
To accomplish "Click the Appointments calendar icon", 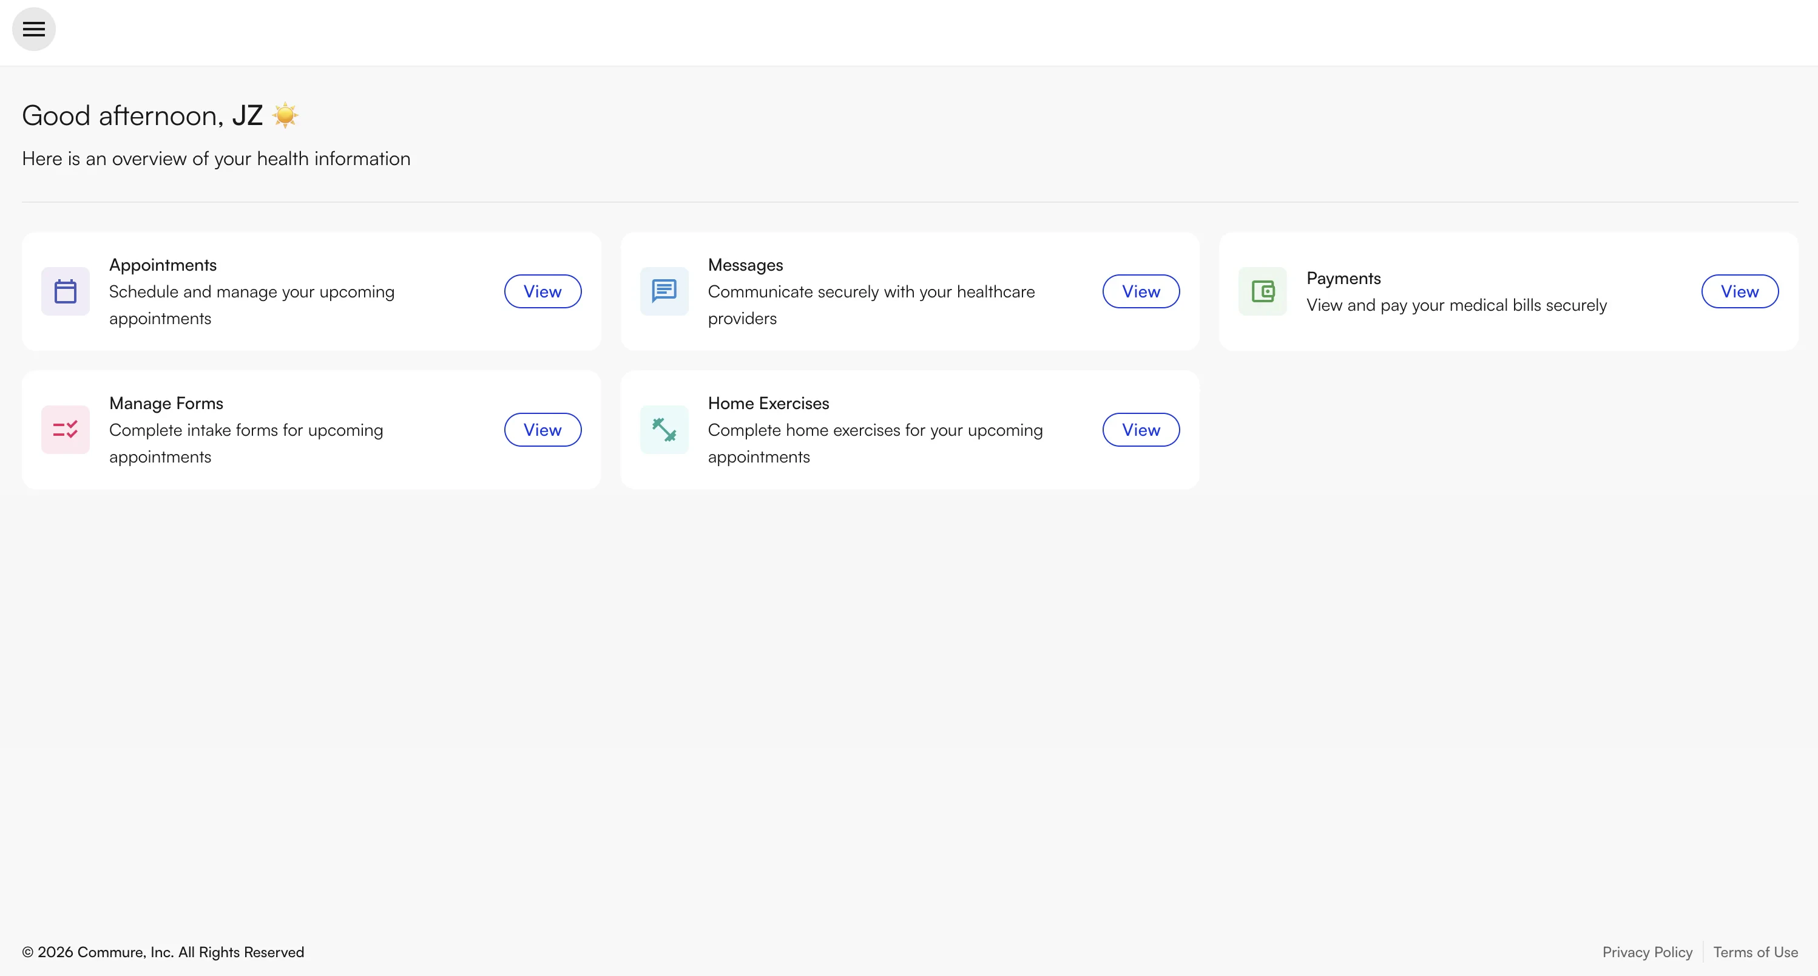I will click(65, 291).
